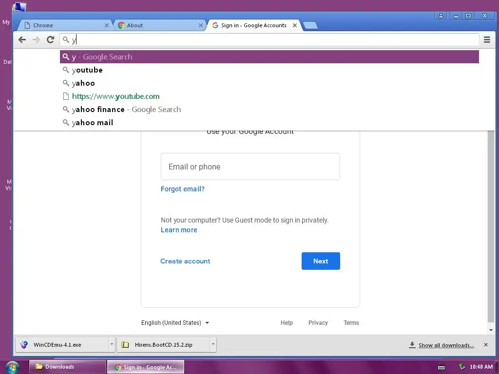Switch to the About tab
This screenshot has width=499, height=374.
click(x=159, y=25)
